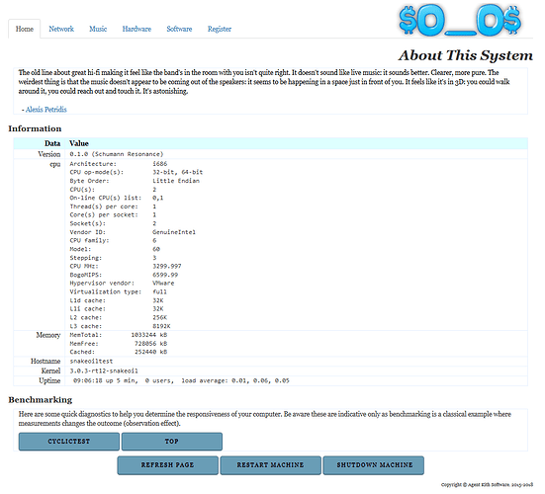545x494 pixels.
Task: Click the Data column header
Action: pos(52,143)
